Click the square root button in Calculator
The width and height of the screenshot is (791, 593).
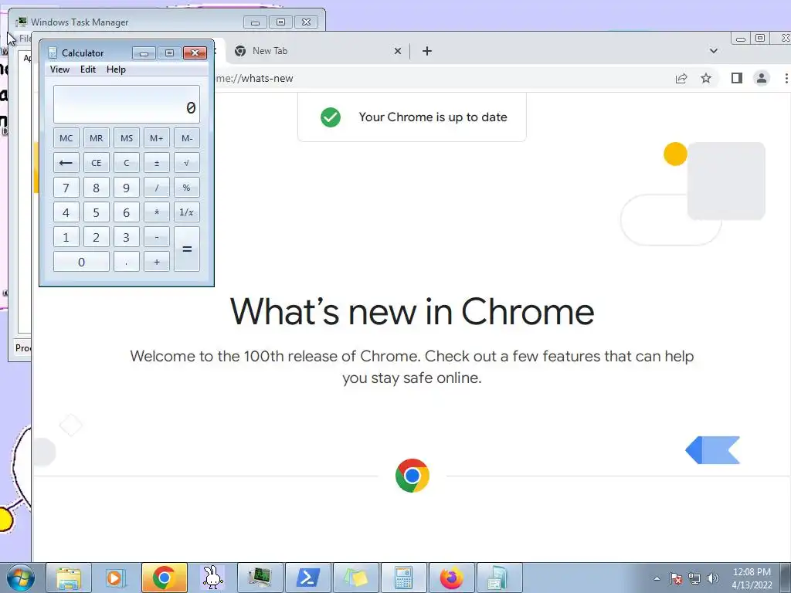click(187, 163)
